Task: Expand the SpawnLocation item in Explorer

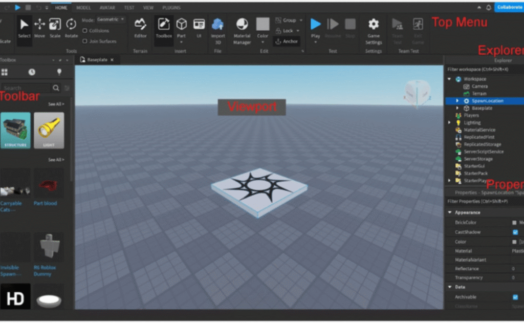Action: 457,101
